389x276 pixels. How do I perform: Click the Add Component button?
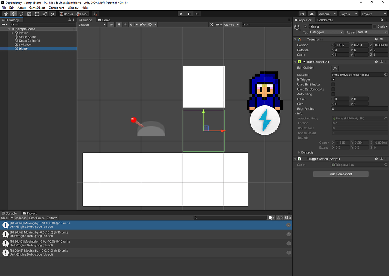pyautogui.click(x=341, y=174)
